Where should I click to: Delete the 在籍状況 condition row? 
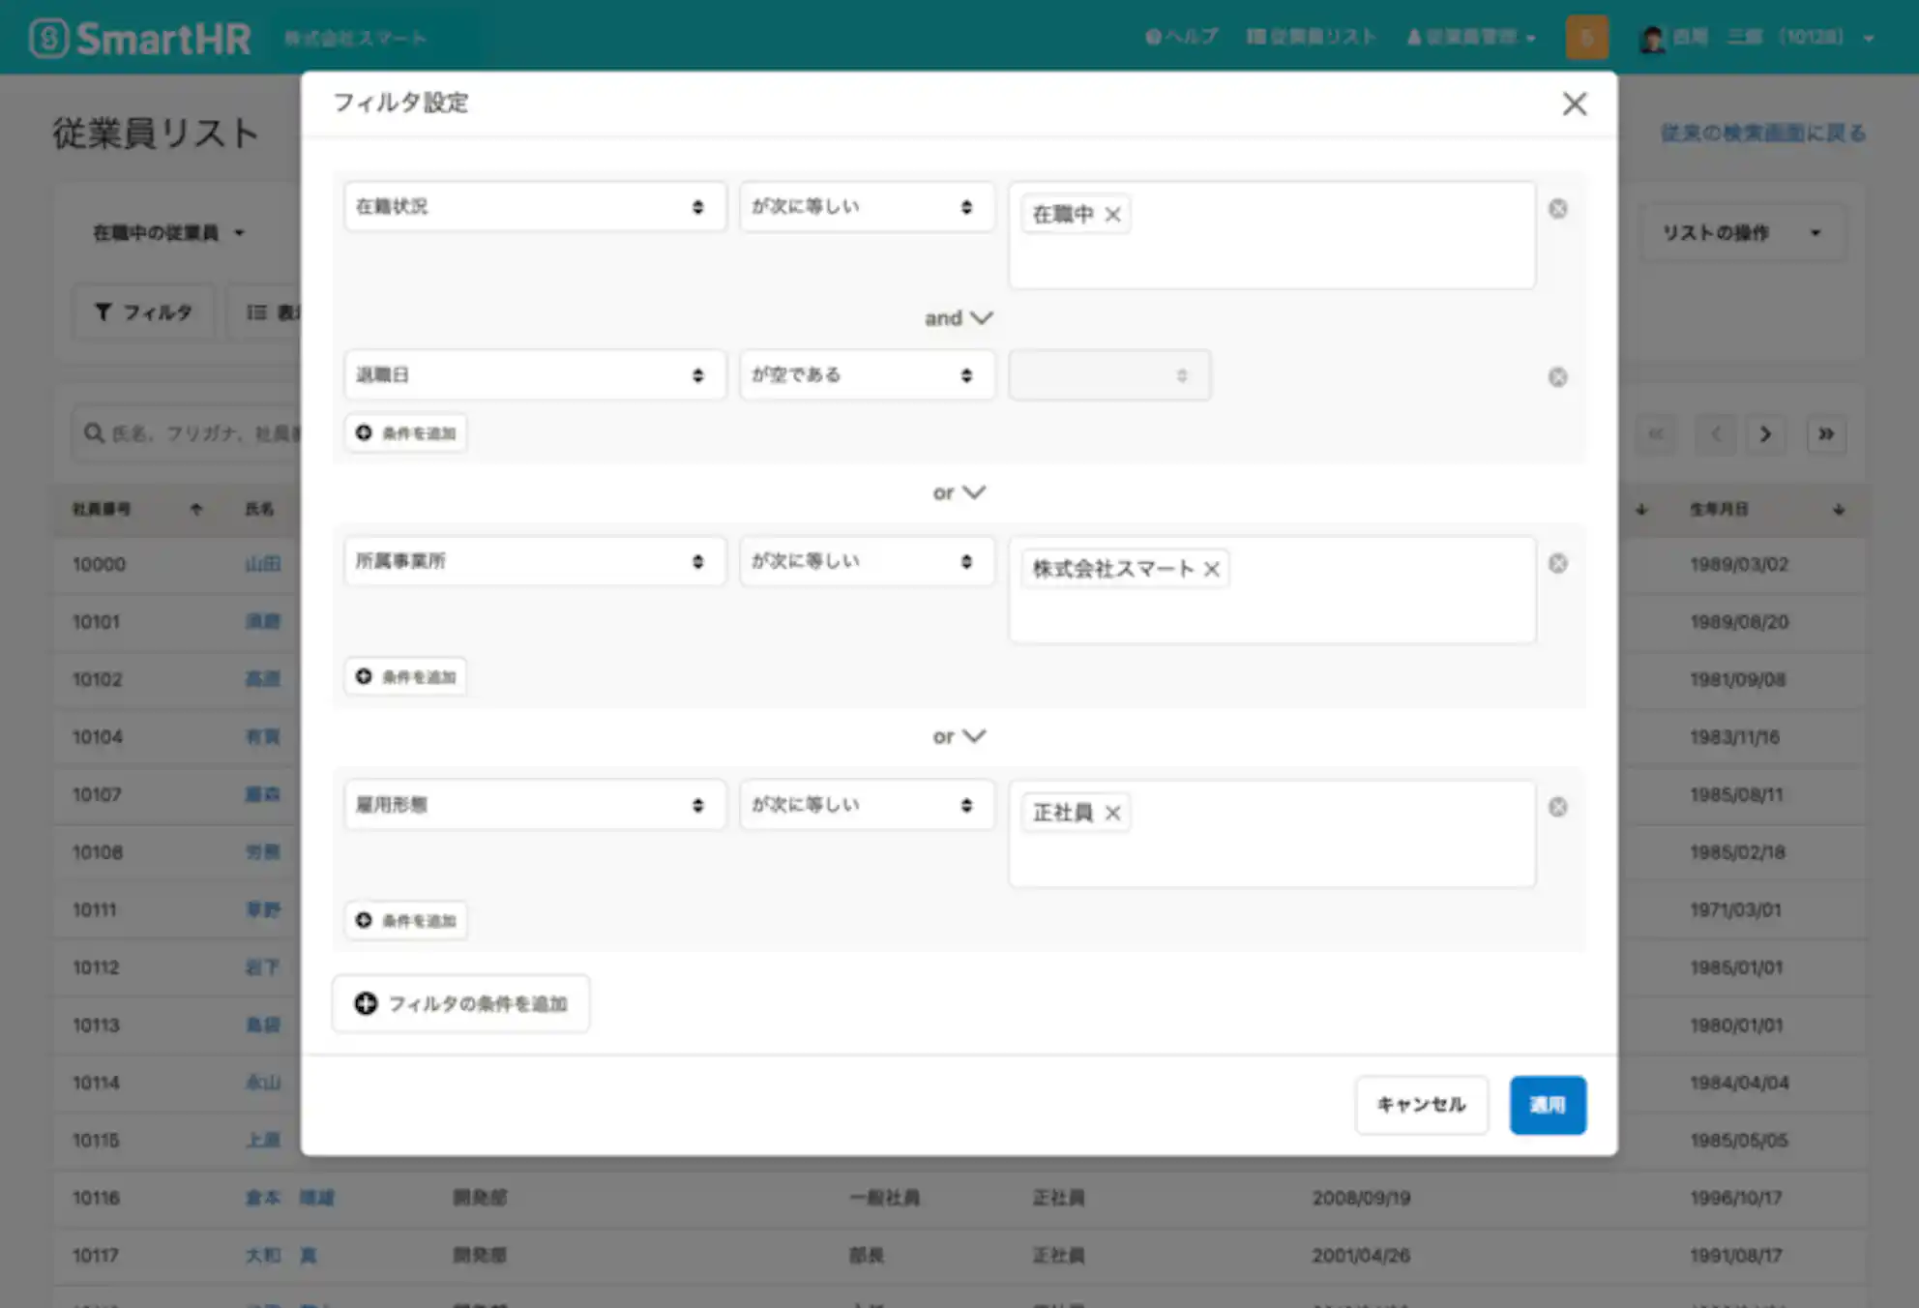(1557, 208)
